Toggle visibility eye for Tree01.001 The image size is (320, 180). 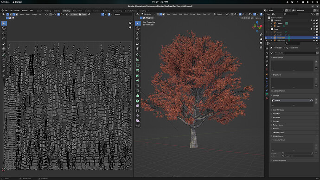(314, 38)
